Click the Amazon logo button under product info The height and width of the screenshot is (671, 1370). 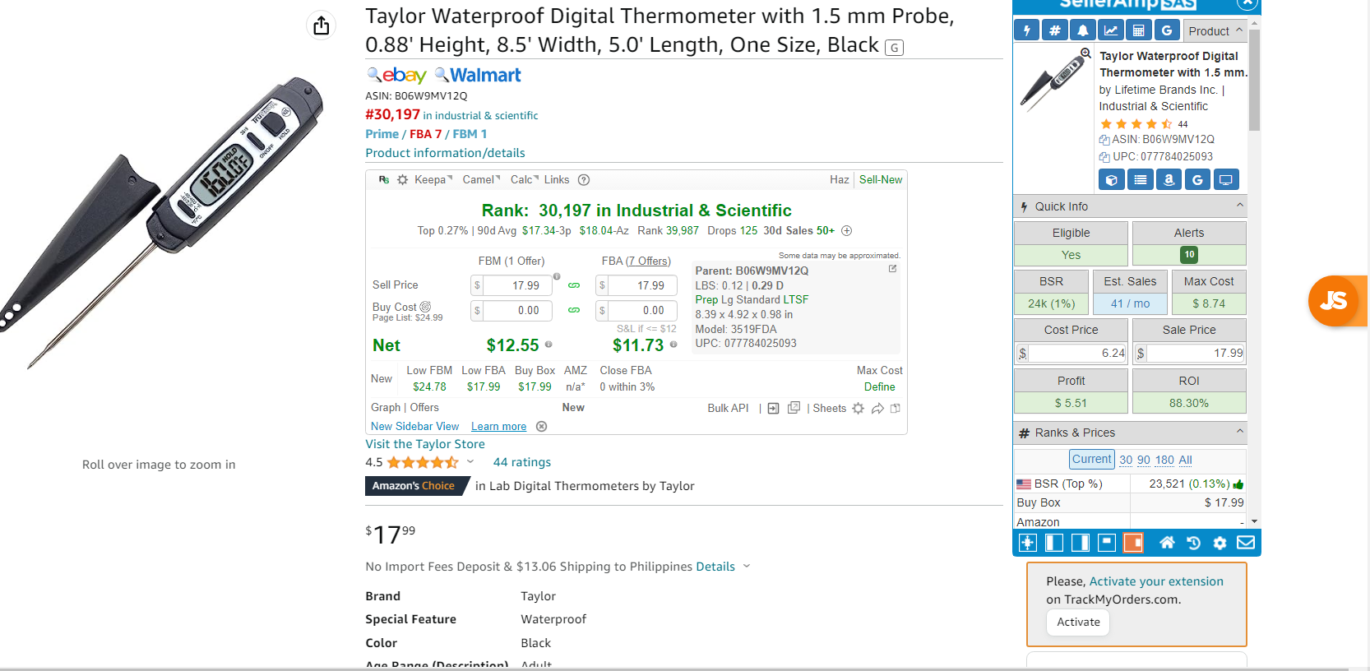[1169, 179]
